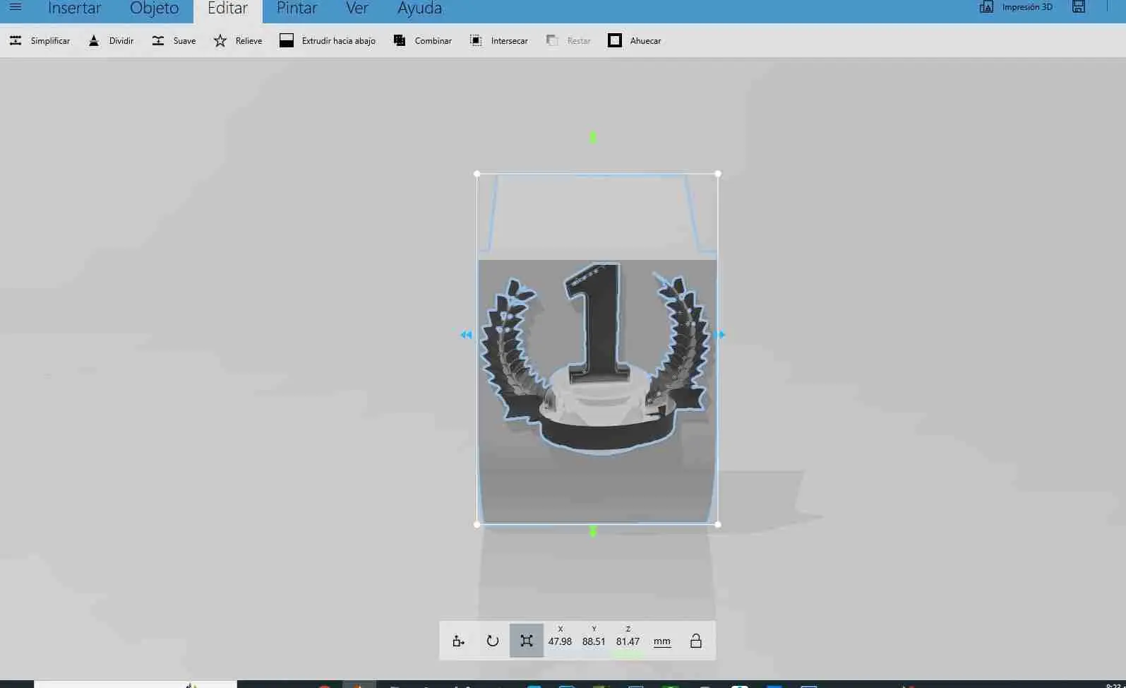Select the move mode icon

point(459,641)
